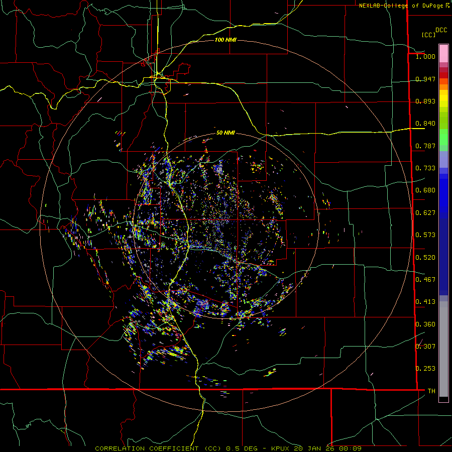Click the 0.947 legend value
The width and height of the screenshot is (452, 452).
click(x=425, y=79)
